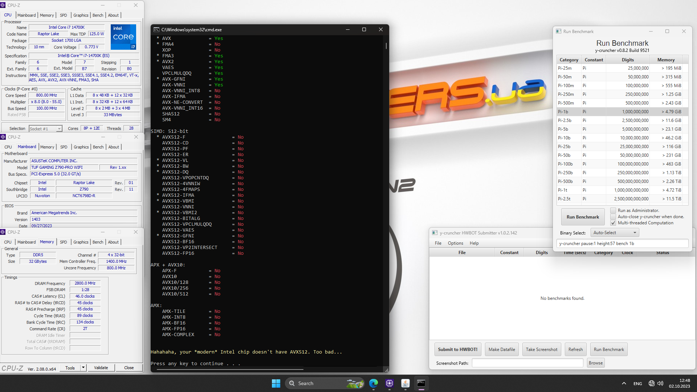Open volume control in the system tray
The width and height of the screenshot is (697, 392).
pos(660,383)
